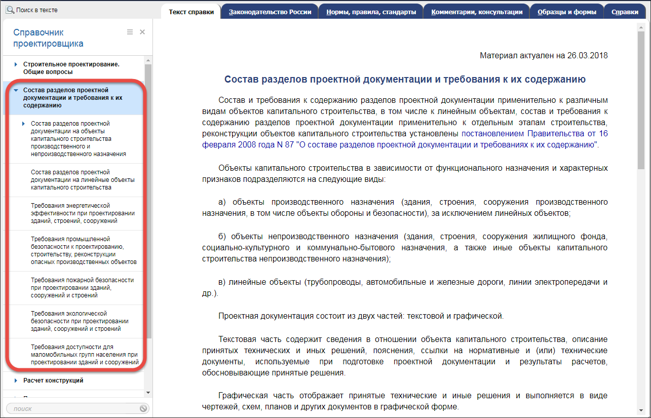Close the Справочник проектировщика panel
Viewport: 651px width, 418px height.
click(142, 32)
